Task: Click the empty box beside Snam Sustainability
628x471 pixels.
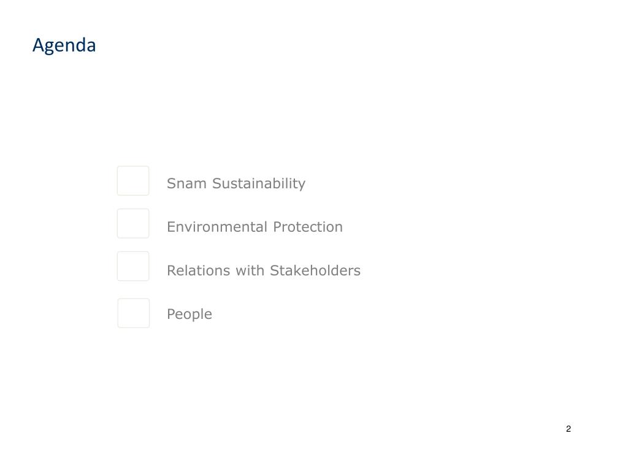Action: click(x=133, y=181)
